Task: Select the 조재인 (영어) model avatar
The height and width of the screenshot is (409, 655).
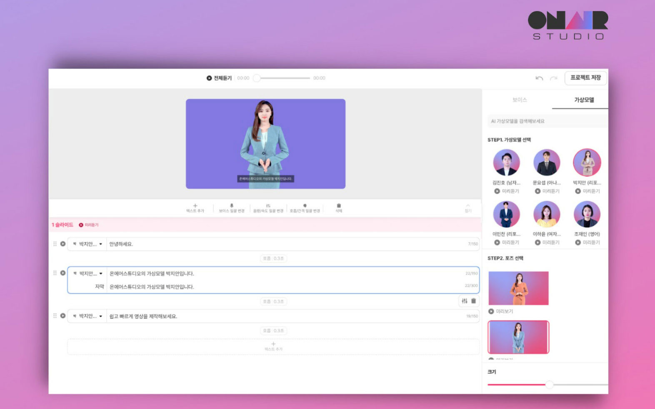Action: point(587,214)
